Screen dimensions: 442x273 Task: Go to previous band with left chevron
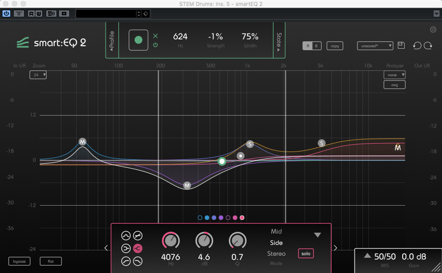pyautogui.click(x=106, y=248)
